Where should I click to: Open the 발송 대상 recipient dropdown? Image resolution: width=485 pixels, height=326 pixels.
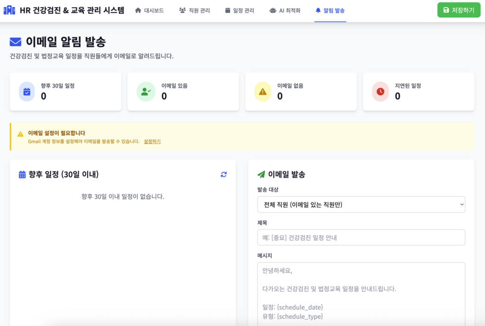pyautogui.click(x=361, y=204)
